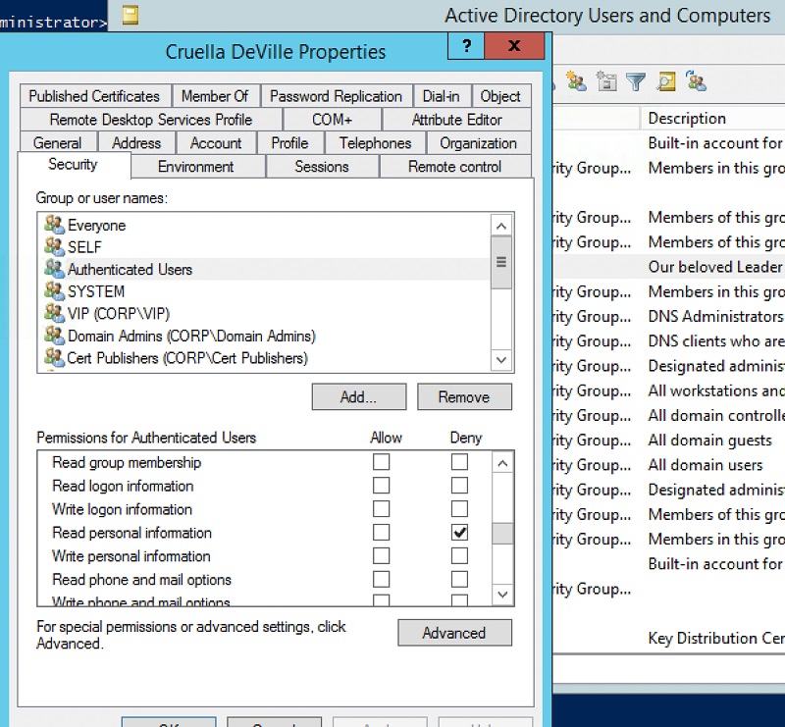Allow the Read group membership permission

381,462
